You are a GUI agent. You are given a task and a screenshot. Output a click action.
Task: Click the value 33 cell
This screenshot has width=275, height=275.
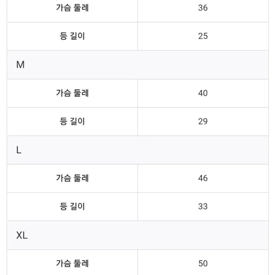point(203,207)
